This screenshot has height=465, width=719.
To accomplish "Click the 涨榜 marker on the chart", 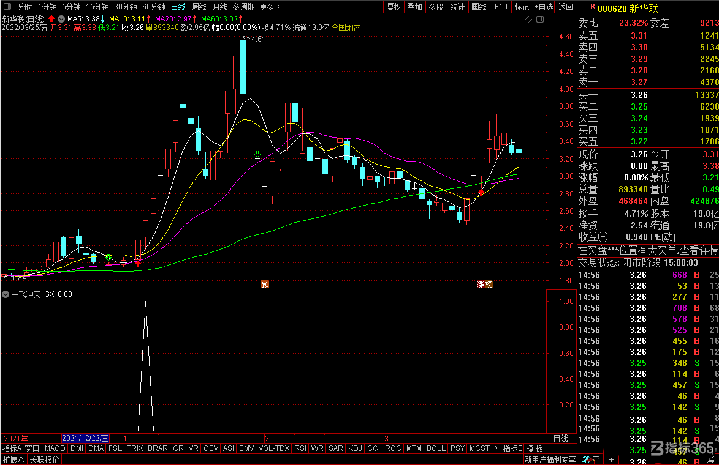I will tap(485, 285).
